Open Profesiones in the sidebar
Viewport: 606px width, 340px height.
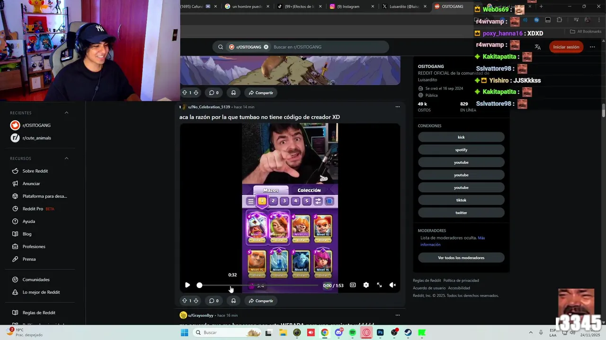[34, 246]
